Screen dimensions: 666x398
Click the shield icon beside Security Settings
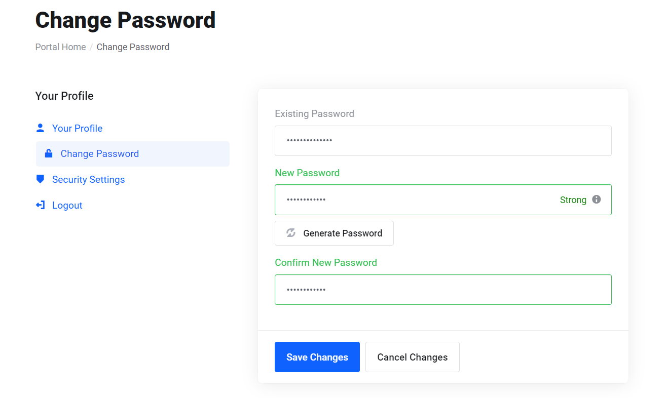[x=40, y=179]
